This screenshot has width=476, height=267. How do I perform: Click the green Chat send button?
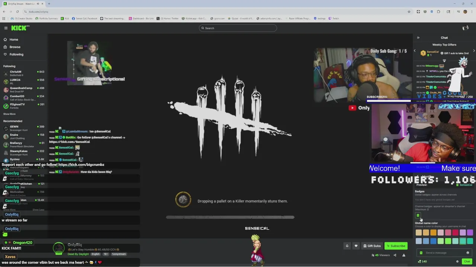467,261
